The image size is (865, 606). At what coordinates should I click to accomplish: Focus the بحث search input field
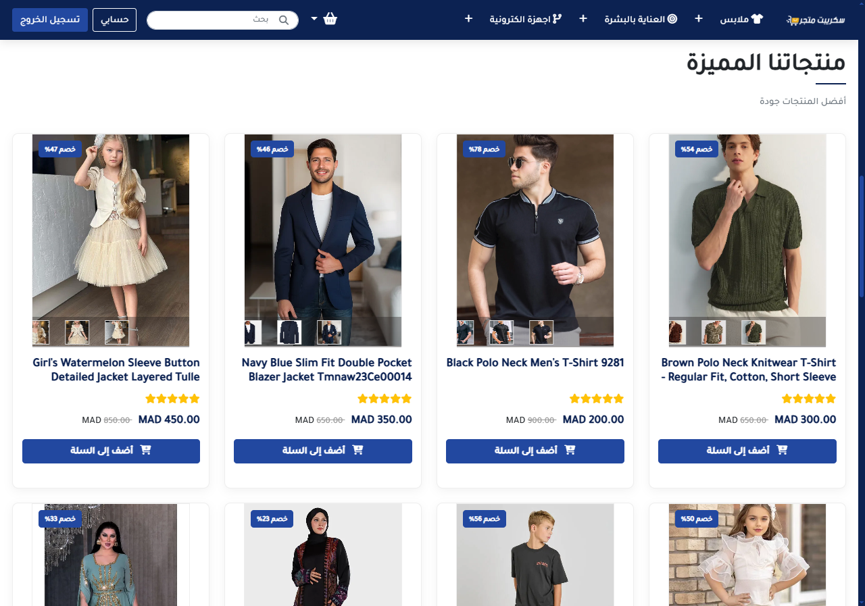pyautogui.click(x=216, y=20)
